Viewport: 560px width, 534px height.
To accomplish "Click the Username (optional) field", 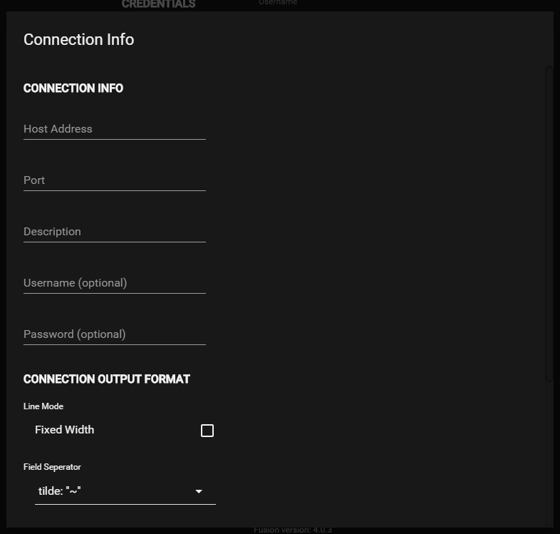I will (x=114, y=283).
